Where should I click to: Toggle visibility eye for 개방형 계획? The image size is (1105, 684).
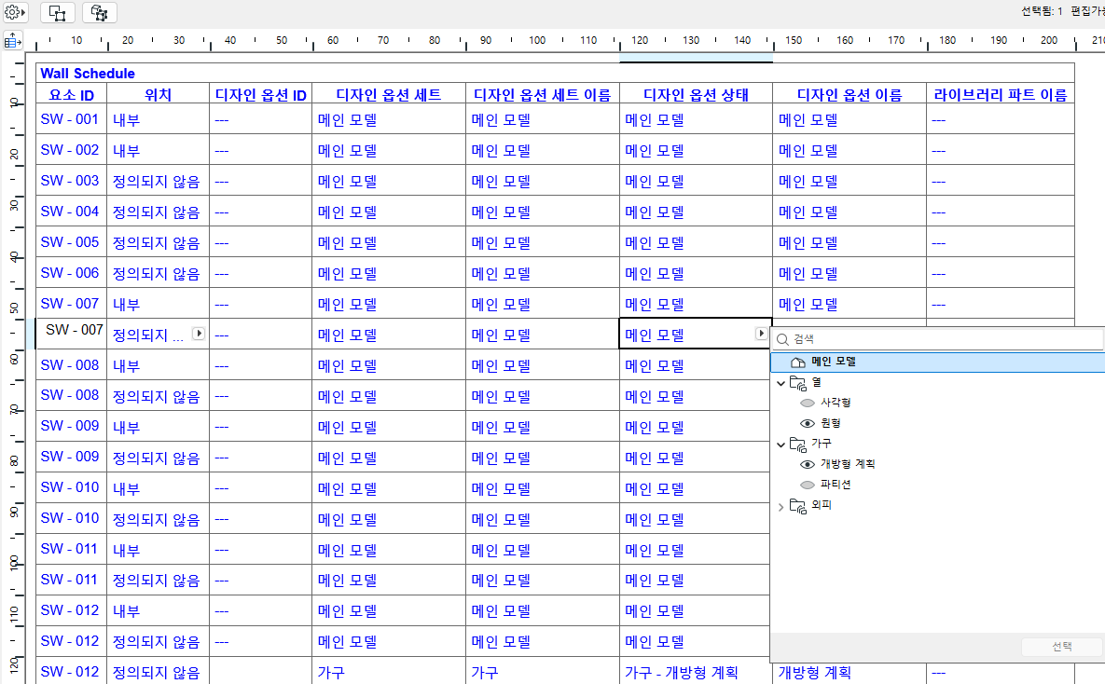(808, 464)
